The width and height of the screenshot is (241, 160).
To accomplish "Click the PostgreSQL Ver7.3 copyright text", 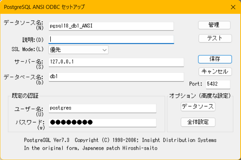I will pos(120,140).
